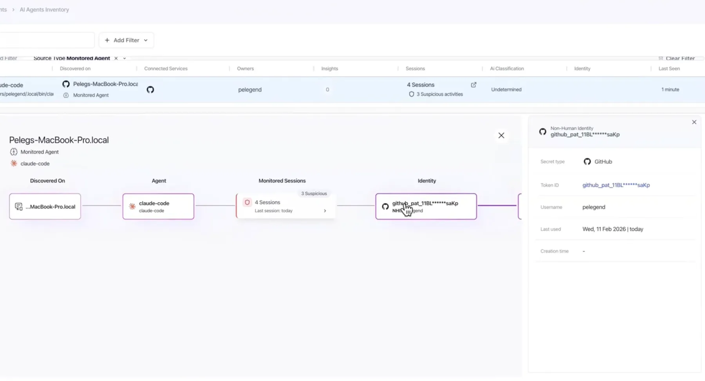Click the Clear Filter button
The image size is (705, 381).
click(x=677, y=58)
